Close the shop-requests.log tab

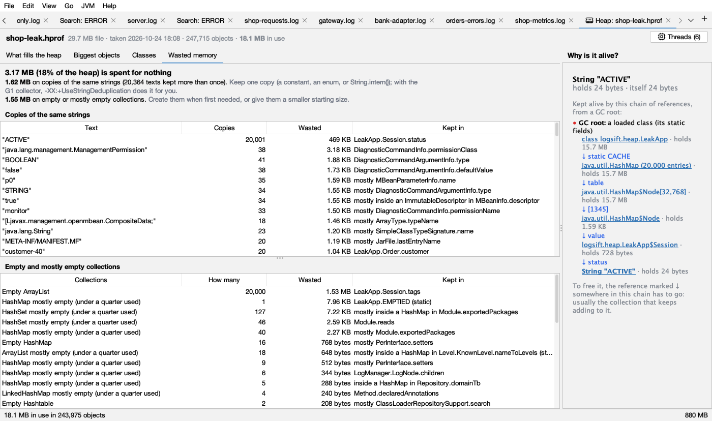305,21
